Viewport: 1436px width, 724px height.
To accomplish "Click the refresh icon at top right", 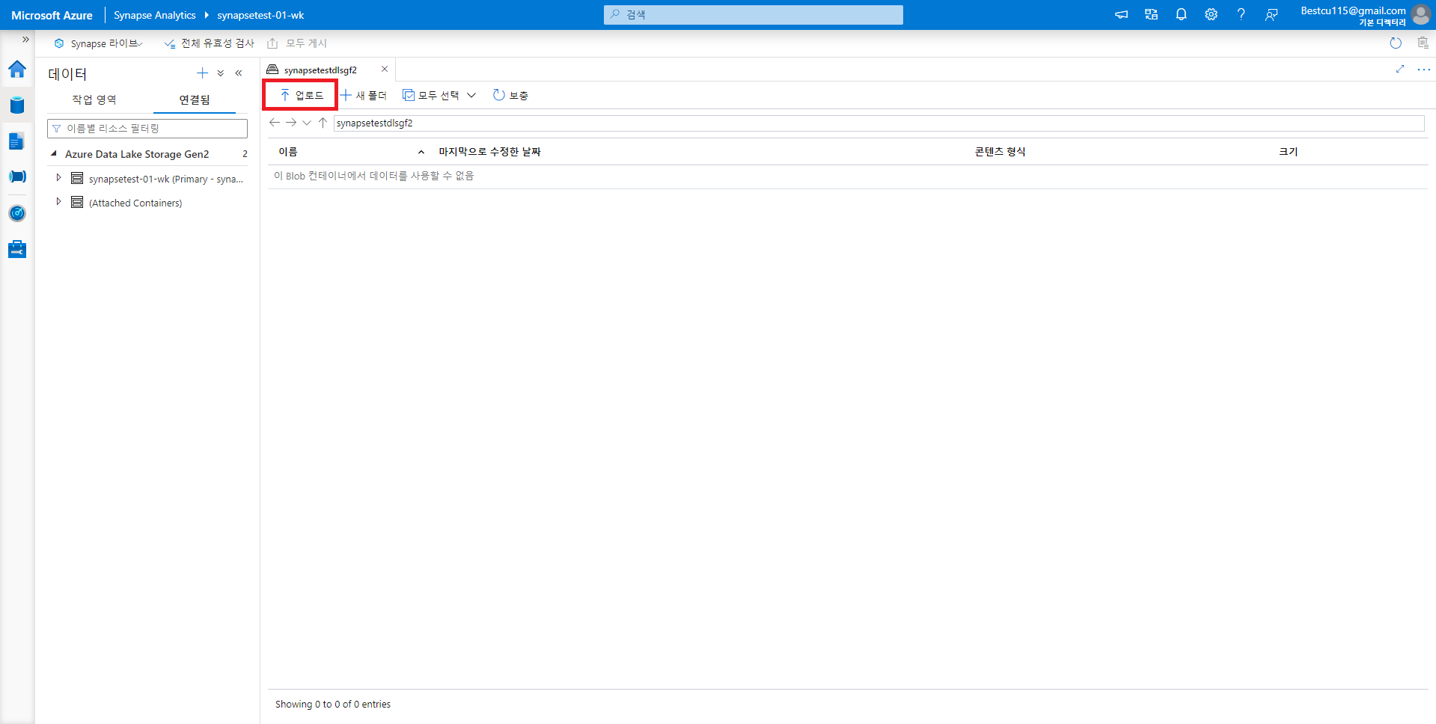I will (1396, 43).
